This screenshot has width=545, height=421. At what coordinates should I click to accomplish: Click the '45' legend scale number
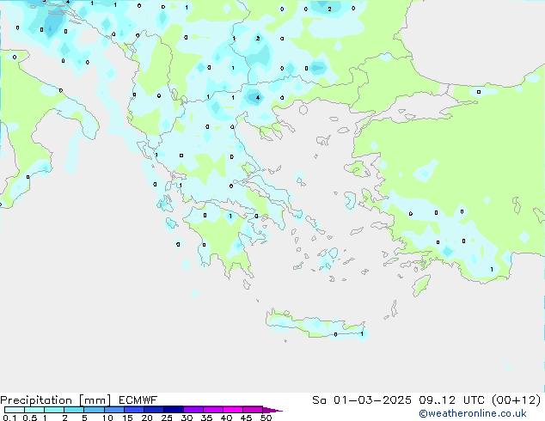point(246,418)
